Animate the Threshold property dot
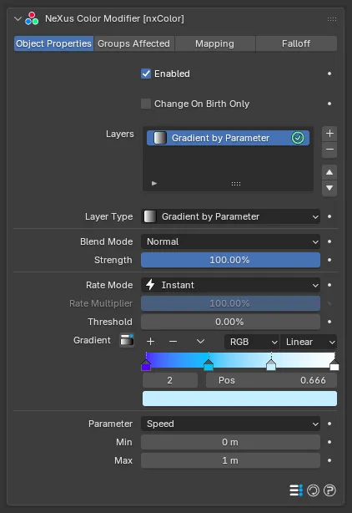Image resolution: width=352 pixels, height=513 pixels. pos(329,322)
